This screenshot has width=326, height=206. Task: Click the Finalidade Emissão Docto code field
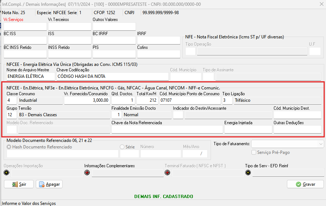point(117,115)
